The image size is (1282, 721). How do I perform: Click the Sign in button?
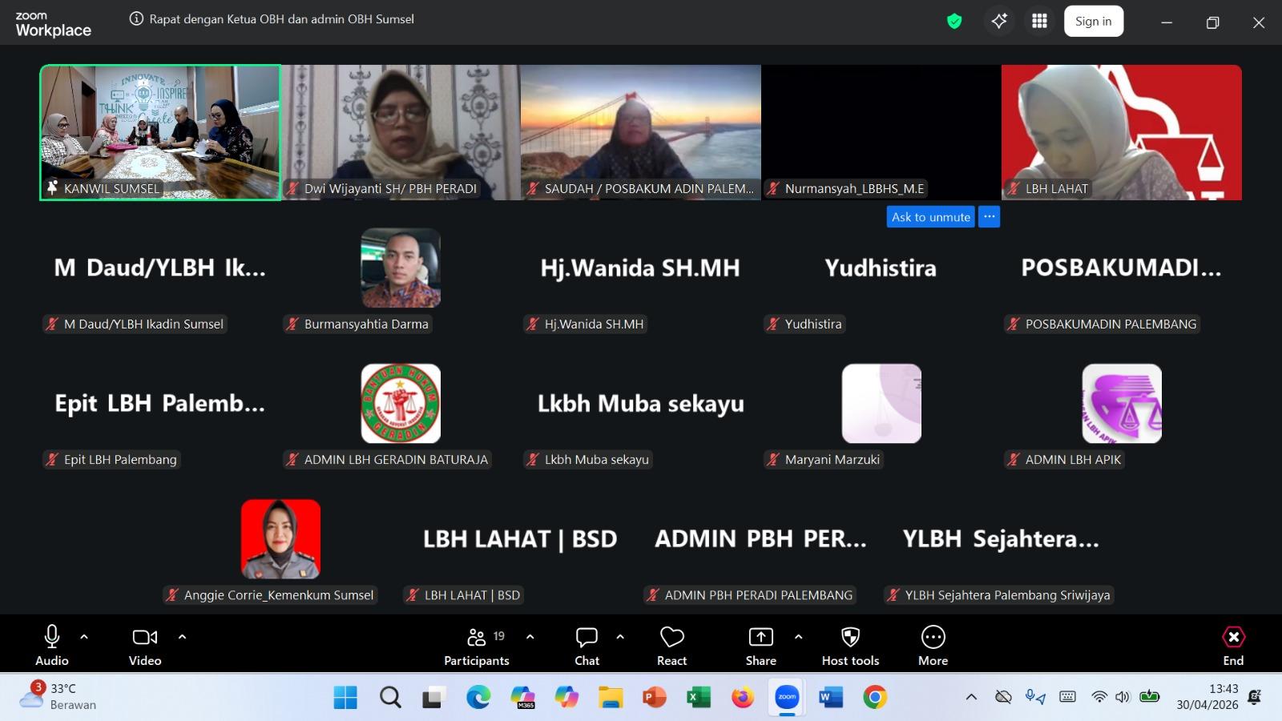(x=1094, y=22)
